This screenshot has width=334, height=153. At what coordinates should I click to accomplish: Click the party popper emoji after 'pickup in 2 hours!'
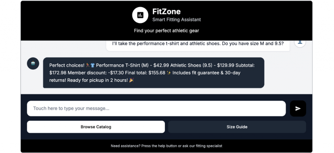131,80
